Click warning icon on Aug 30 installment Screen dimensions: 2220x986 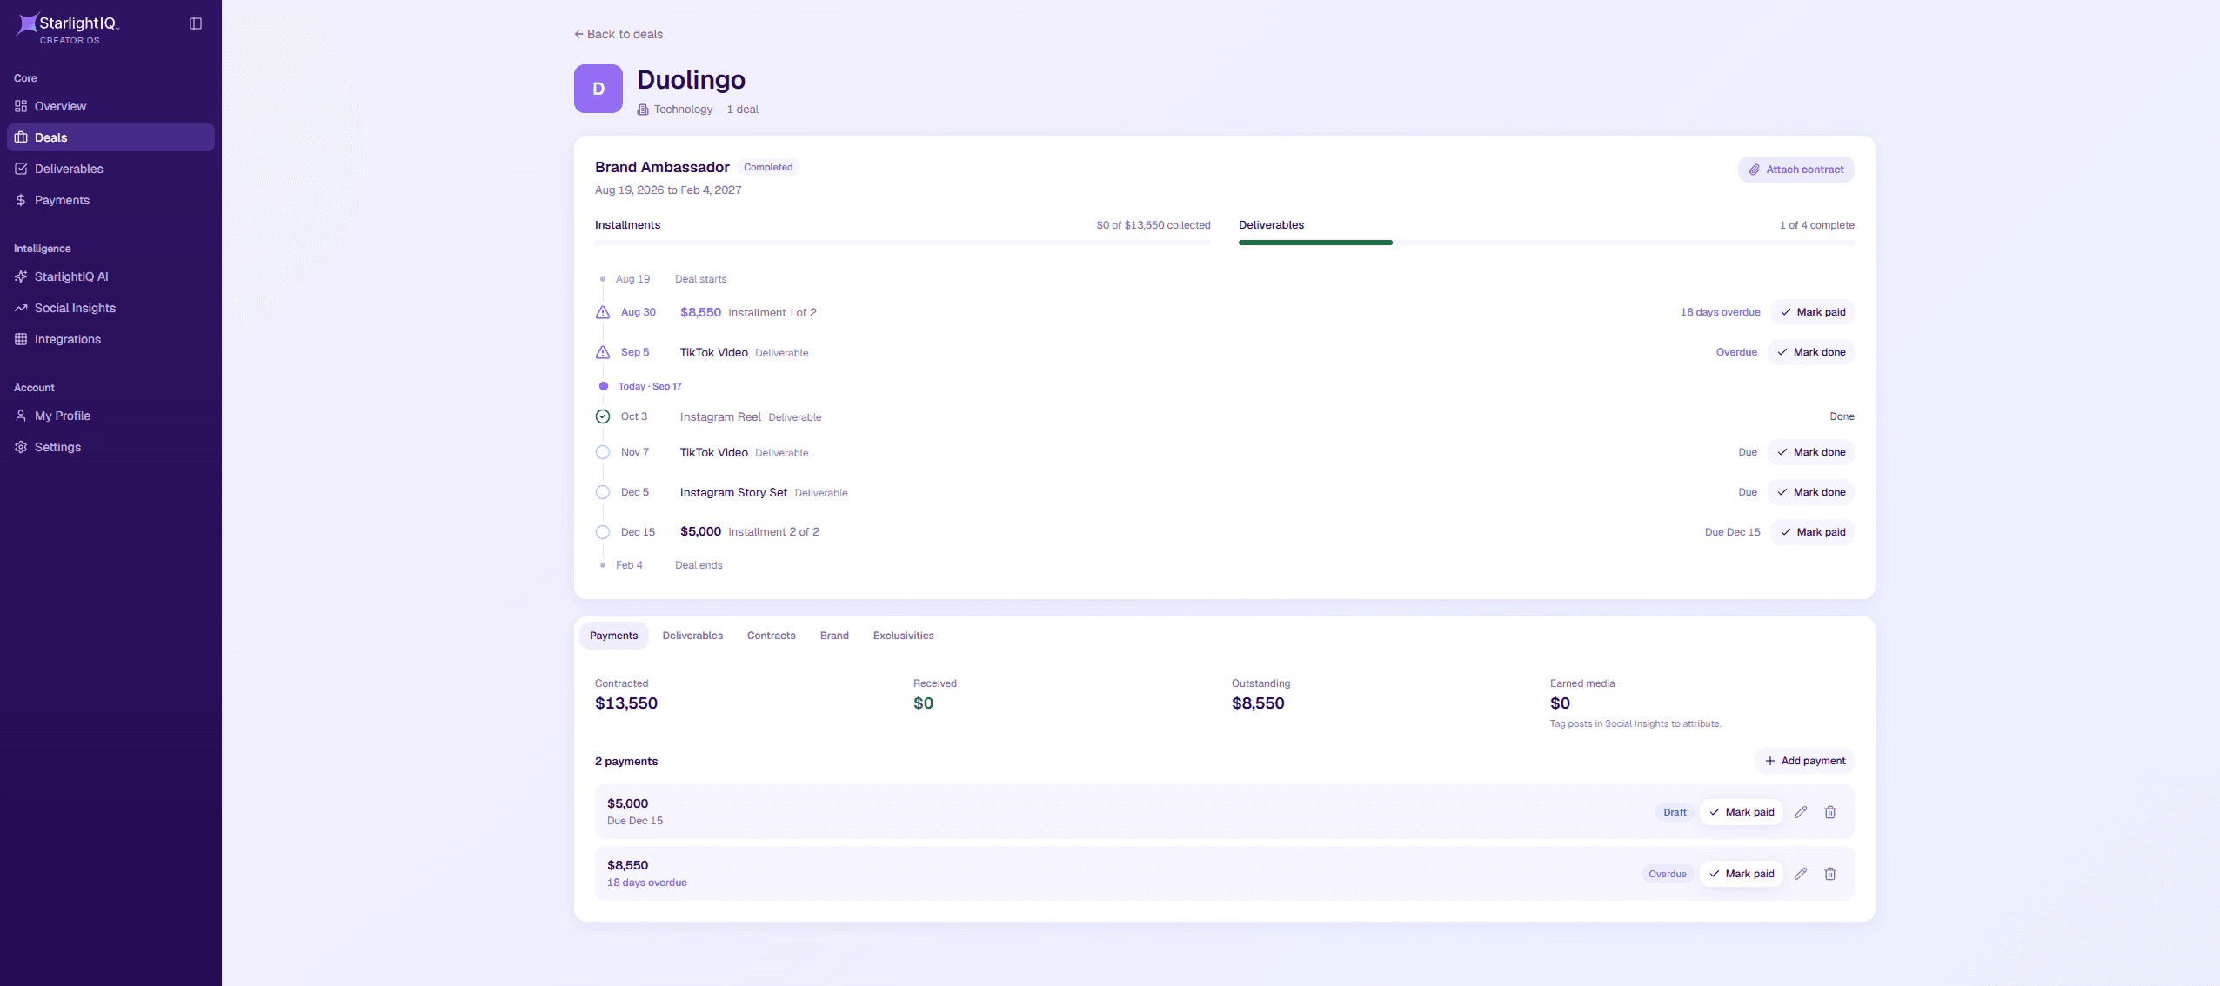603,312
